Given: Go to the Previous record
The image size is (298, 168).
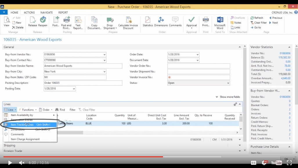Looking at the screenshot, I should click(276, 18).
